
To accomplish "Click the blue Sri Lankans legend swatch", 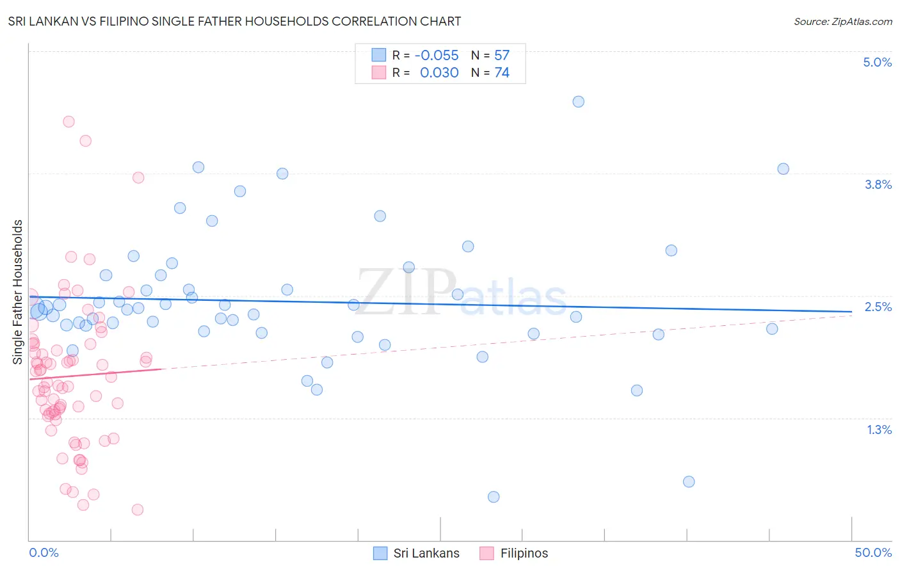I will coord(380,553).
